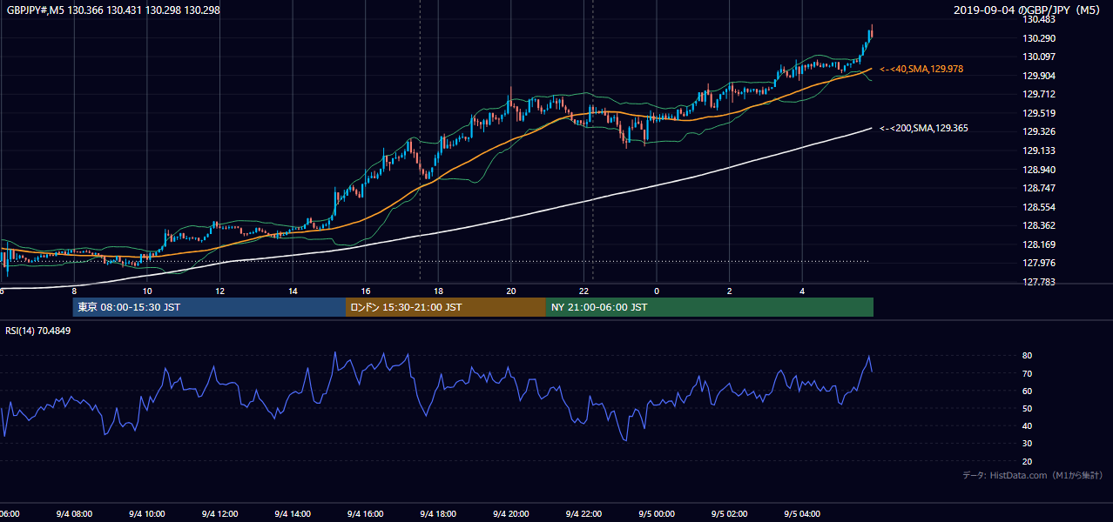Select the 40 SMA 129.978 label
The height and width of the screenshot is (522, 1113).
coord(921,69)
